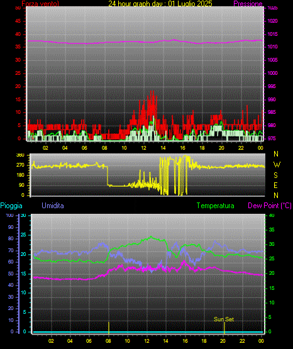The height and width of the screenshot is (349, 293).
Task: Click the 24 hour graph day title
Action: (160, 4)
